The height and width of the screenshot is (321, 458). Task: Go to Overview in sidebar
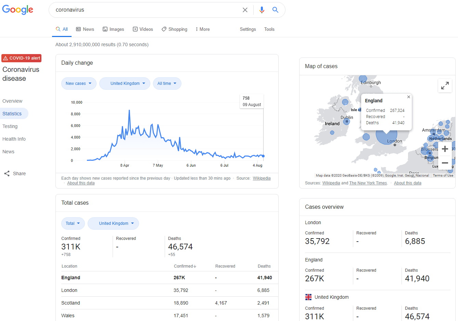12,101
